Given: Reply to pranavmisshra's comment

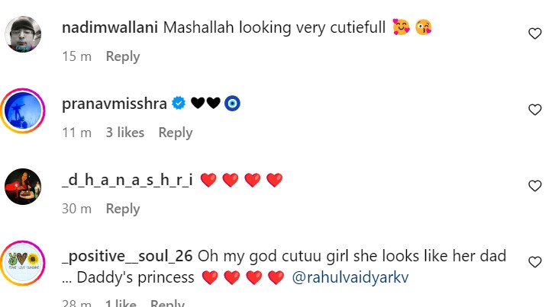Looking at the screenshot, I should pos(175,133).
